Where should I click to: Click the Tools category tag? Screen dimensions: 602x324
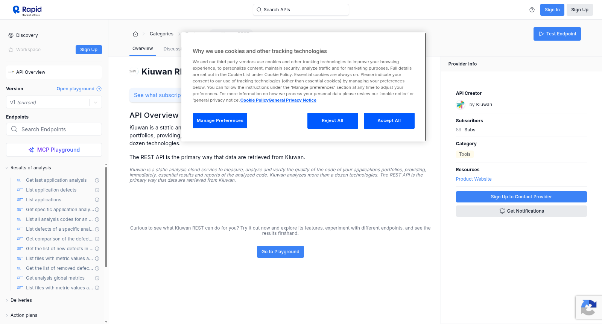[x=465, y=154]
